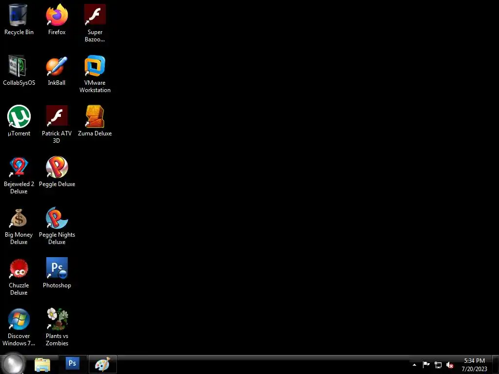Click the muted volume tray icon
Screen dimensions: 499x374
[450, 365]
